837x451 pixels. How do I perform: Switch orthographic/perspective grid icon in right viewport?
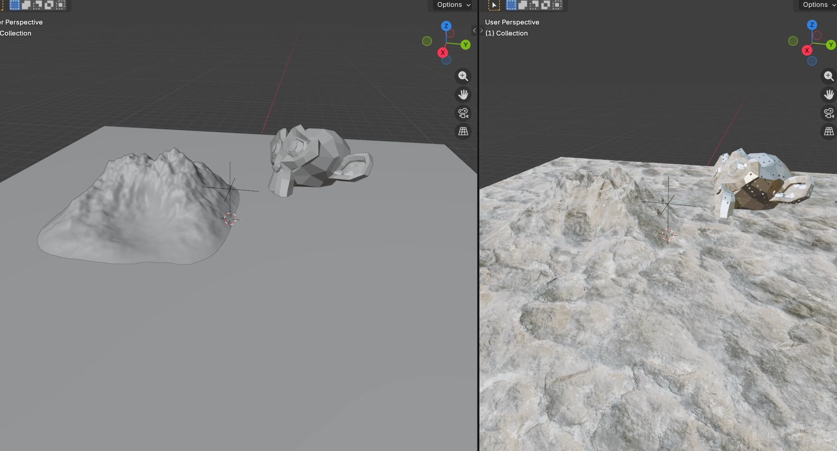828,132
